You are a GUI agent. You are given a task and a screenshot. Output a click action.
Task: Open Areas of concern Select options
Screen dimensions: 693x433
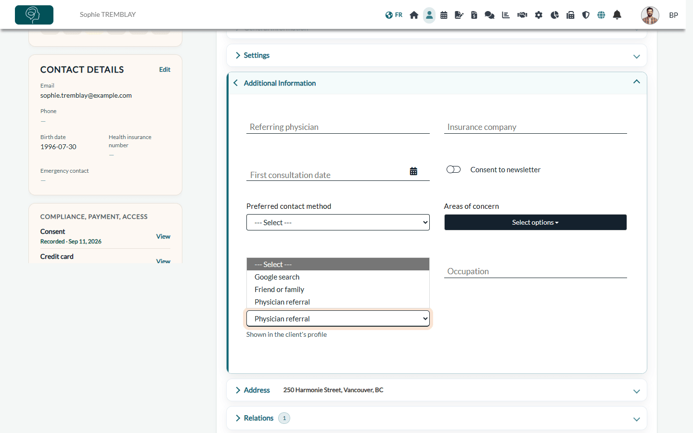535,222
